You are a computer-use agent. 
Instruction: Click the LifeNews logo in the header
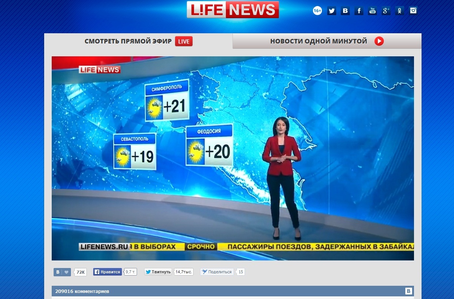point(233,9)
